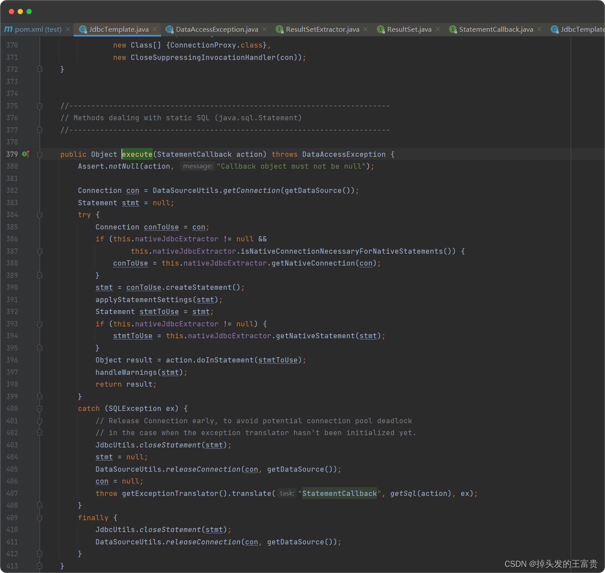
Task: Close the JdbcTemplate.java tab
Action: coord(155,29)
